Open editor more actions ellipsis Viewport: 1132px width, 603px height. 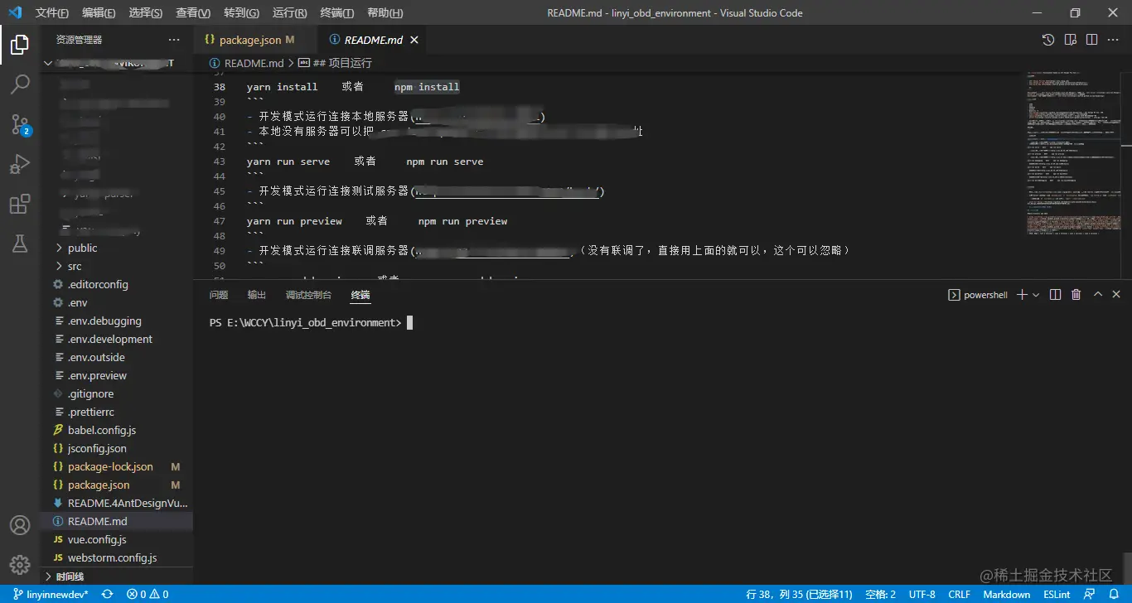click(1113, 40)
